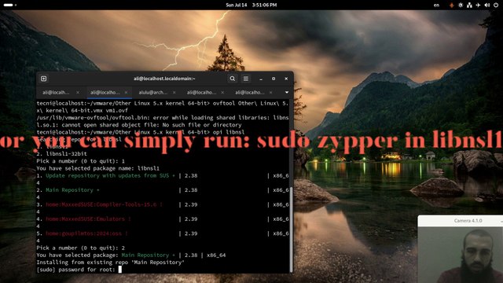Image resolution: width=503 pixels, height=283 pixels.
Task: Click the 'cannot open shared object file' line
Action: click(139, 125)
